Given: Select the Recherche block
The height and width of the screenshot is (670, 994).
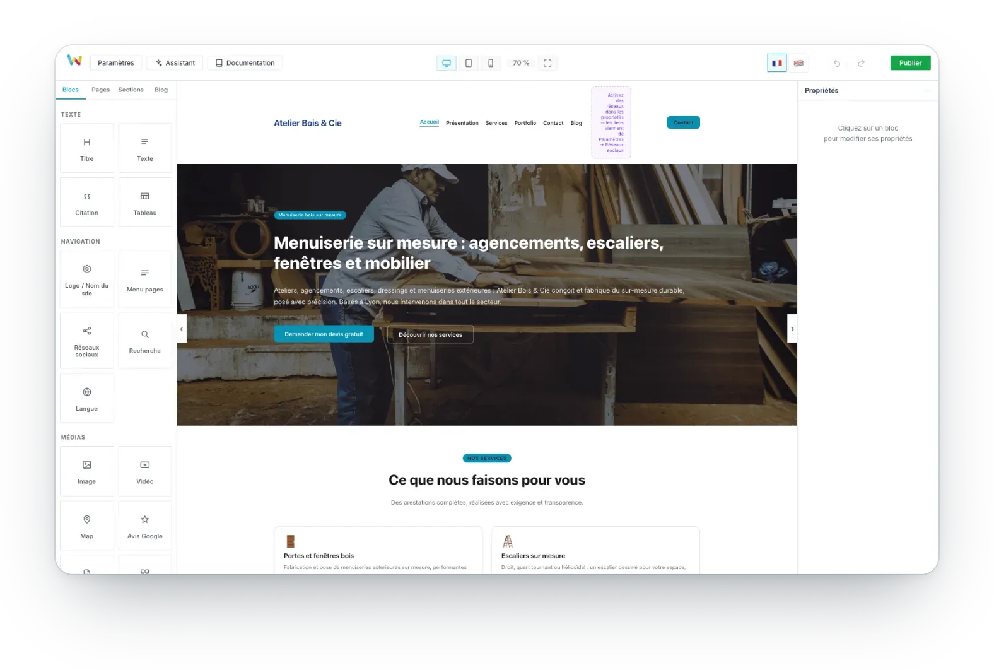Looking at the screenshot, I should tap(145, 341).
